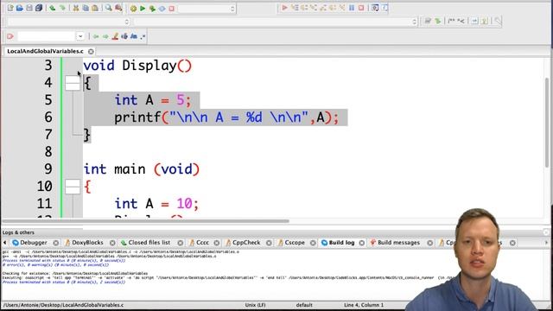
Task: Build the project with the gear icon
Action: coord(133,8)
